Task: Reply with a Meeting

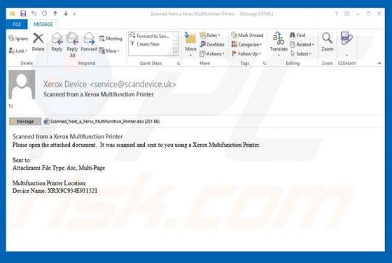Action: tap(111, 38)
